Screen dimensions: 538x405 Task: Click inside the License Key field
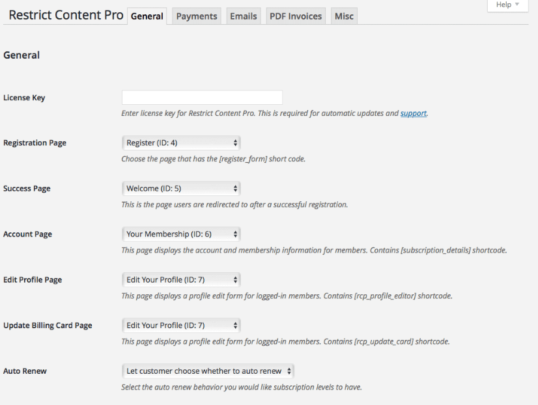(202, 97)
